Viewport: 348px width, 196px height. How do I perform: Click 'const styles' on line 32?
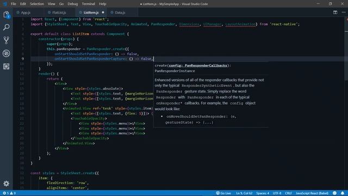42,173
